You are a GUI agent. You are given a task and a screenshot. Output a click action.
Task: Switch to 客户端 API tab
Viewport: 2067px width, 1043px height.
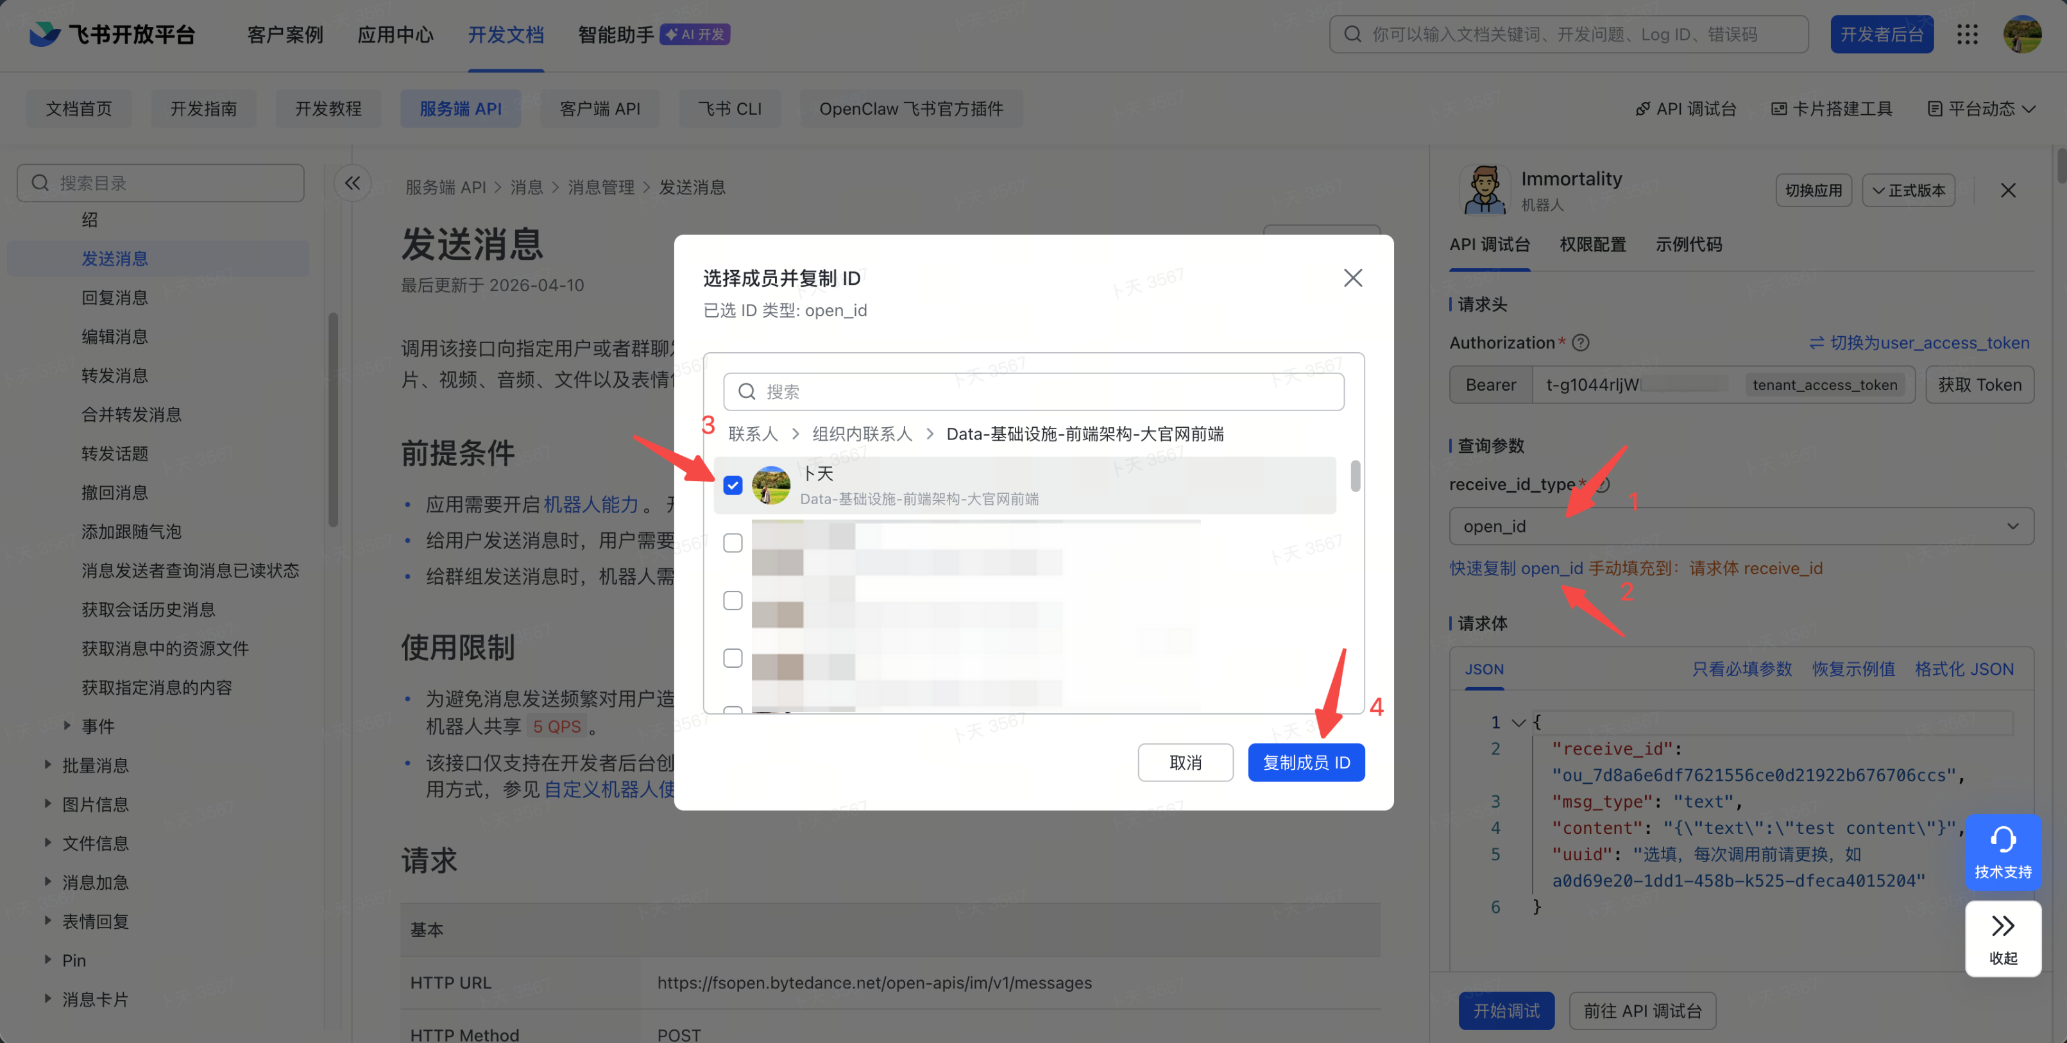(600, 108)
